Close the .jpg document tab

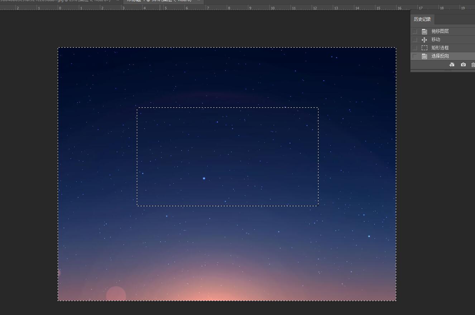tap(117, 1)
